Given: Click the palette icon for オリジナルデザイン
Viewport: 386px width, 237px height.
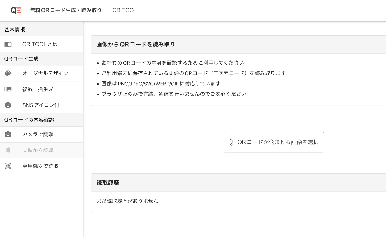Looking at the screenshot, I should [8, 73].
